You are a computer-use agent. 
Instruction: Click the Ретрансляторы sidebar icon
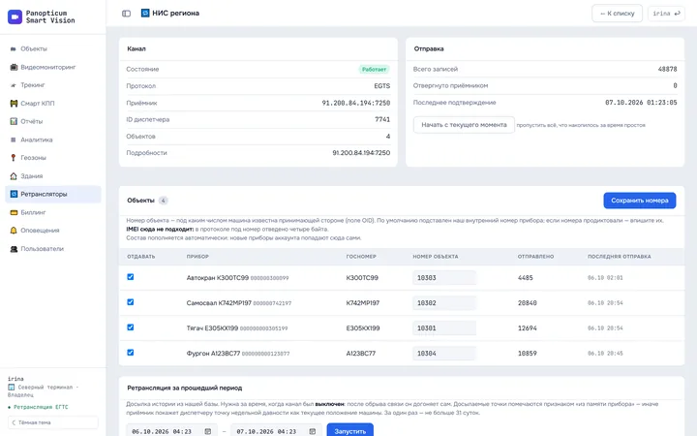click(x=14, y=194)
